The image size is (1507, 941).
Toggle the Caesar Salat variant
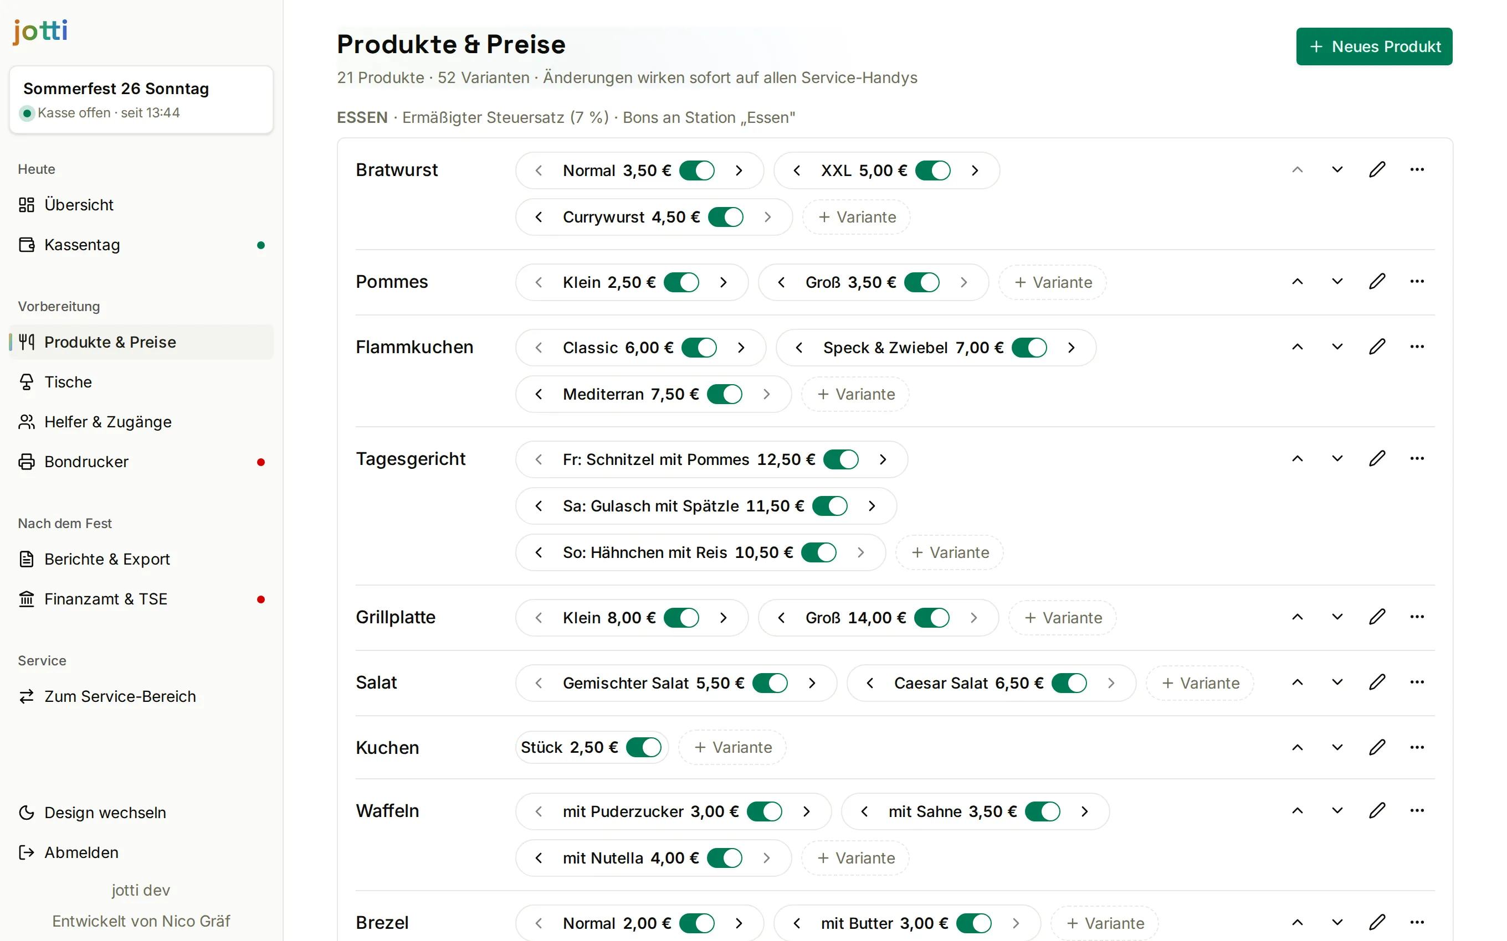1069,684
